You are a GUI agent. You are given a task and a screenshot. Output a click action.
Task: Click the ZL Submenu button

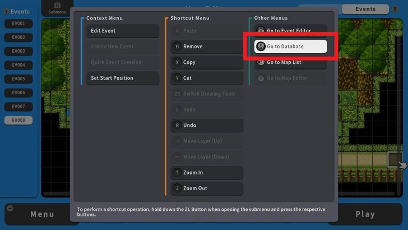coord(57,8)
